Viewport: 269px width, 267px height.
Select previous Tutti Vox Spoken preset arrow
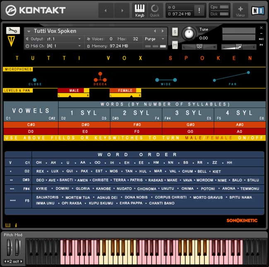pyautogui.click(x=155, y=31)
